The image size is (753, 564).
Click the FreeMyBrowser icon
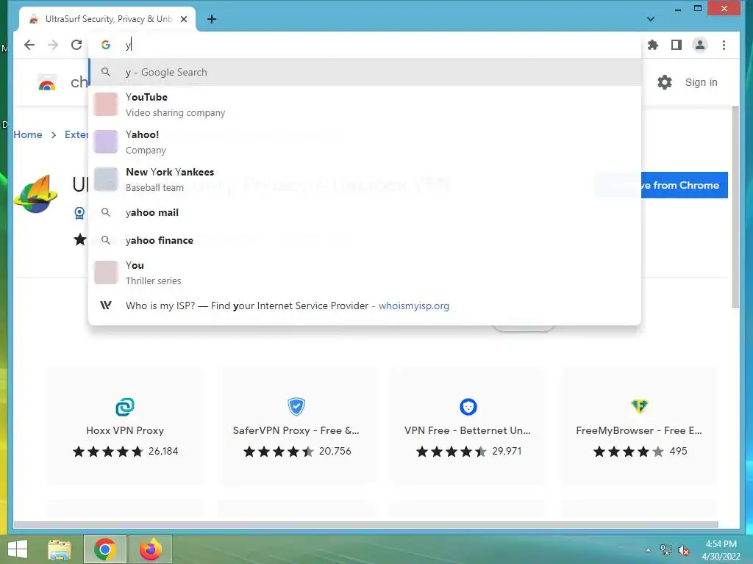tap(640, 407)
